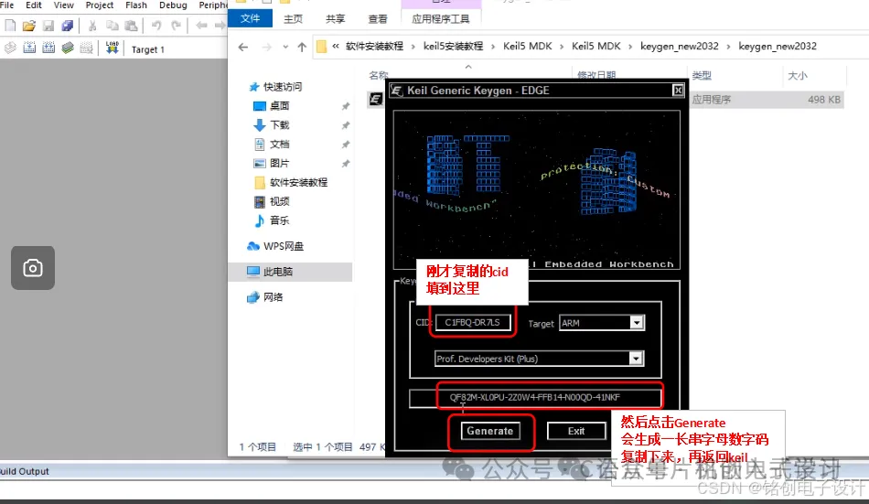The width and height of the screenshot is (869, 504).
Task: Click the keygen application file icon in list
Action: [375, 100]
